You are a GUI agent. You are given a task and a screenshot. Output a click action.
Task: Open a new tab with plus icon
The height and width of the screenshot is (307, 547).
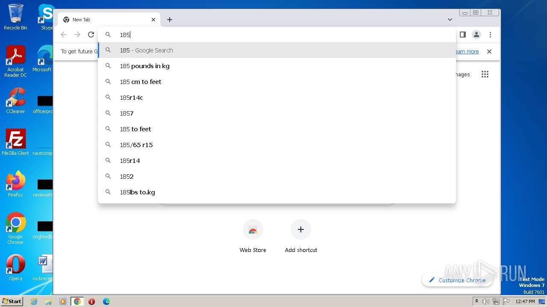pyautogui.click(x=170, y=20)
